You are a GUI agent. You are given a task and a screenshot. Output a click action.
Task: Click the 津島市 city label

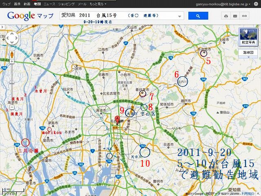53,123
